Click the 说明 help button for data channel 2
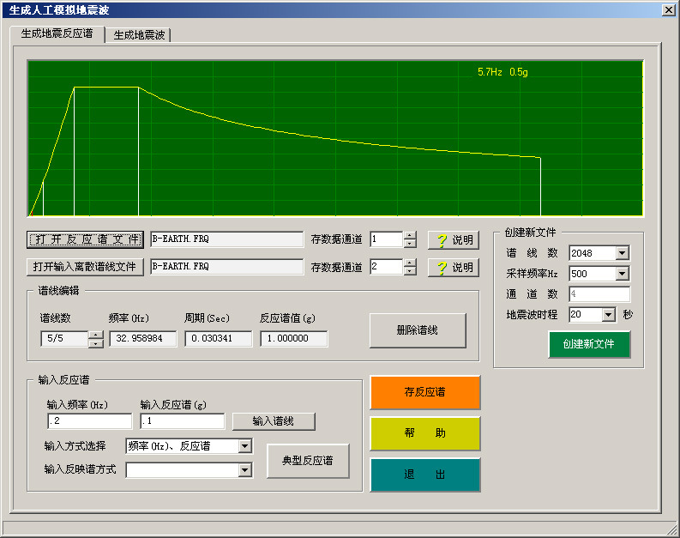680x538 pixels. [452, 268]
